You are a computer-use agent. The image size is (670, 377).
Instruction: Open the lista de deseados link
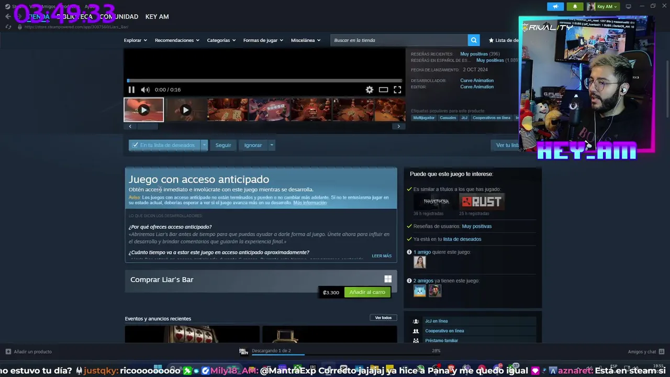pyautogui.click(x=462, y=239)
